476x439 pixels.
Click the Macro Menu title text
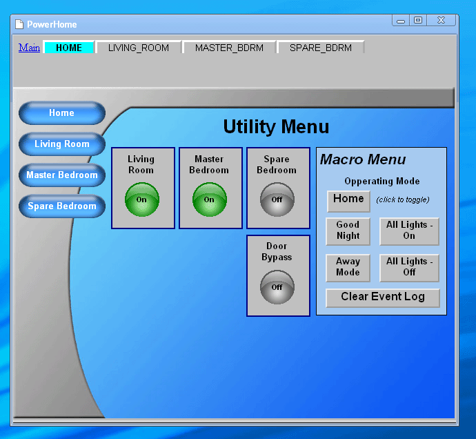click(363, 159)
